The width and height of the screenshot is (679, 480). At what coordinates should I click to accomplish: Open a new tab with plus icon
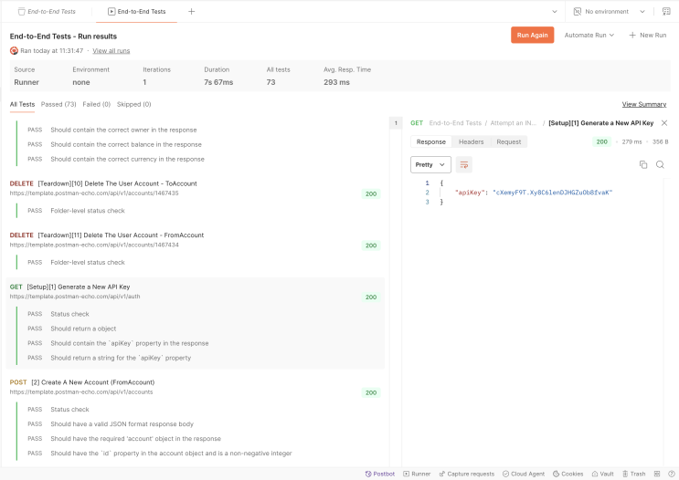(191, 12)
